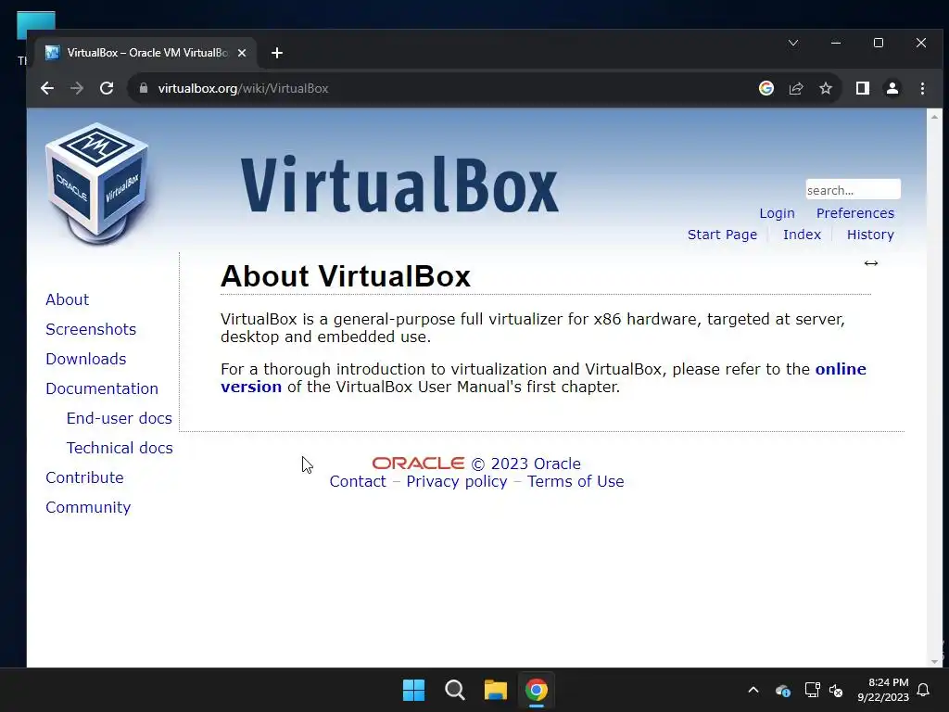Image resolution: width=949 pixels, height=712 pixels.
Task: Click the address bar URL
Action: [244, 88]
